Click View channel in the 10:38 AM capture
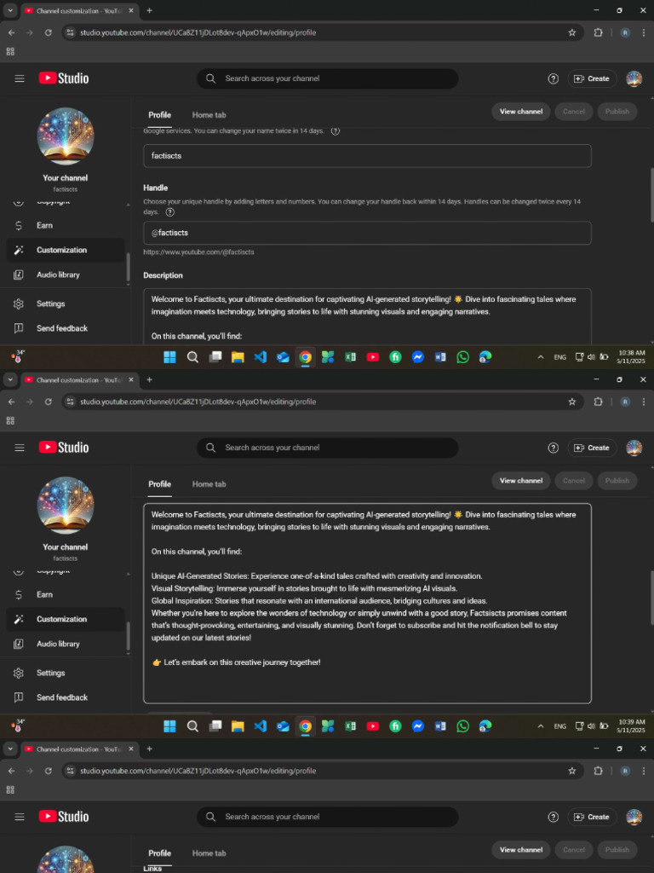Screen dimensions: 654x873 click(521, 112)
